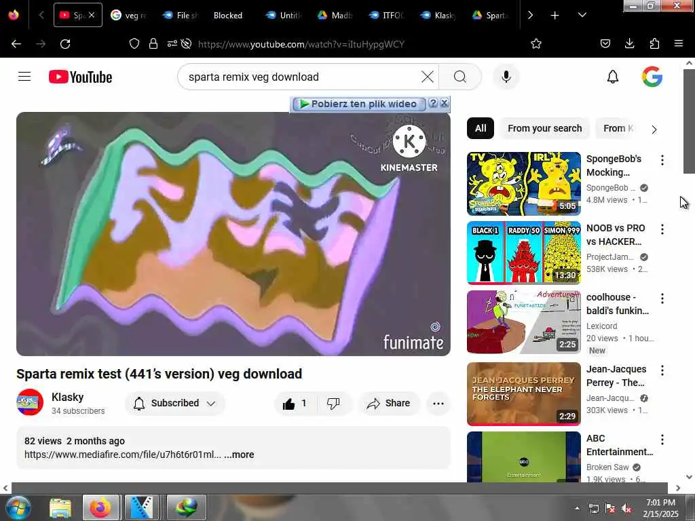
Task: Close the Pobierz ten plik wideo bar
Action: (444, 103)
